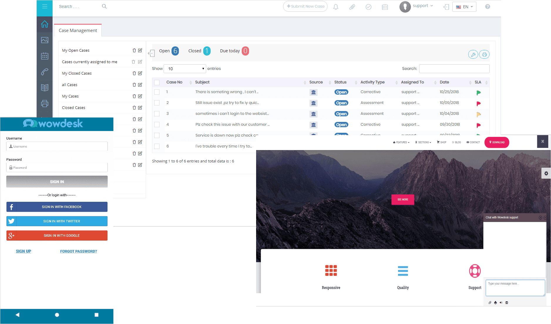Tick the checkbox for case 5
The width and height of the screenshot is (551, 324).
coord(157,135)
